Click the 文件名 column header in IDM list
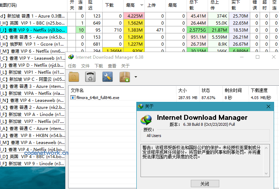Screen dimensions: 279x189 [x=122, y=90]
